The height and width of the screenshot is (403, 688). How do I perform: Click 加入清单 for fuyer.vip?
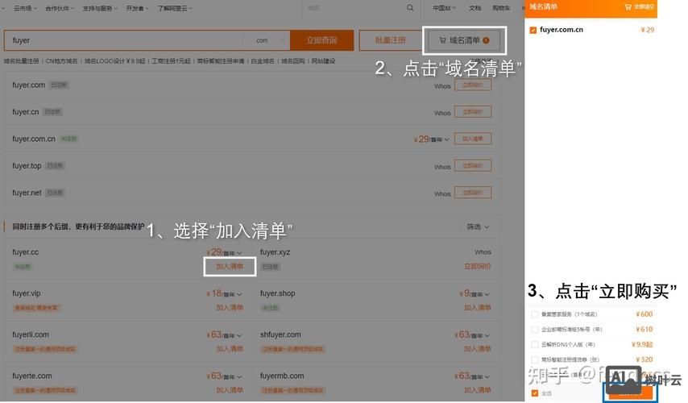pyautogui.click(x=230, y=308)
